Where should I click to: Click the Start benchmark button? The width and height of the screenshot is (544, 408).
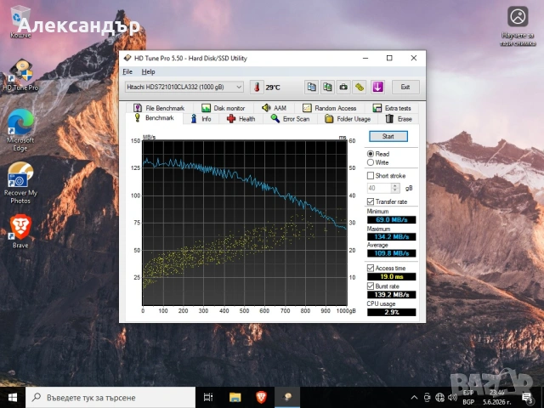coord(388,136)
